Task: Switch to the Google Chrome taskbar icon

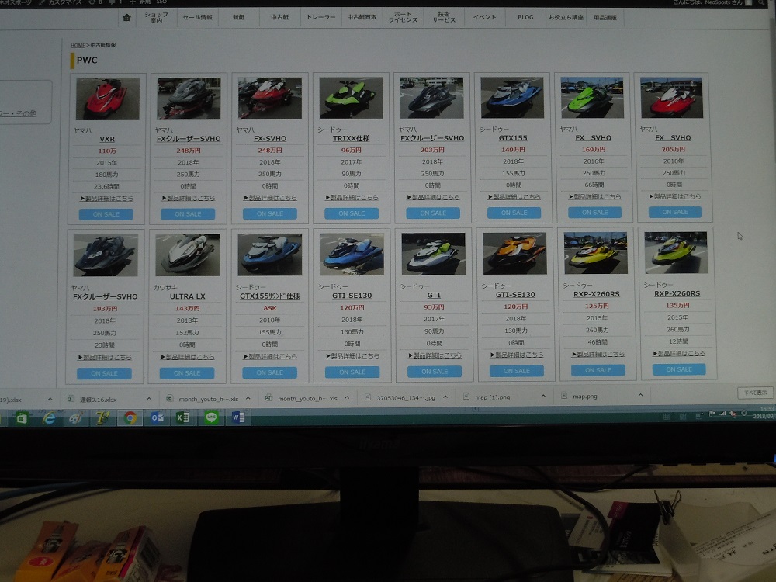Action: pyautogui.click(x=130, y=418)
